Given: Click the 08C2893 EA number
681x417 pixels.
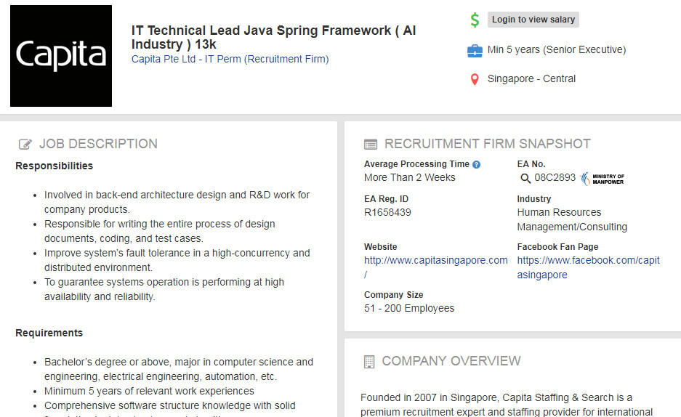Looking at the screenshot, I should pos(555,177).
